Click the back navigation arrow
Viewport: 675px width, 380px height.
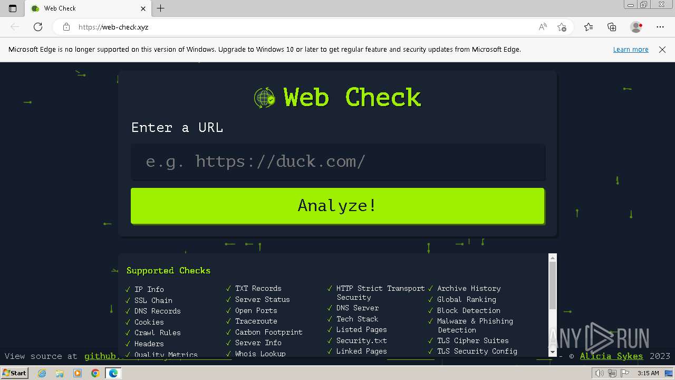pyautogui.click(x=15, y=27)
